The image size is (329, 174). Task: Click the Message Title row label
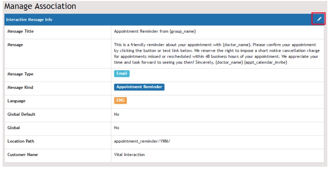21,31
